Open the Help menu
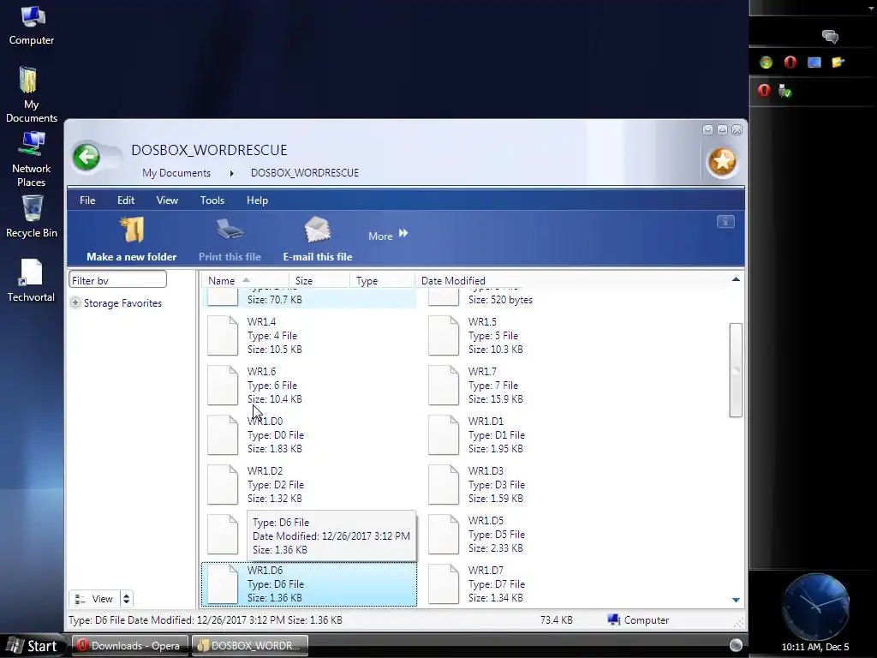This screenshot has height=658, width=877. [x=257, y=200]
